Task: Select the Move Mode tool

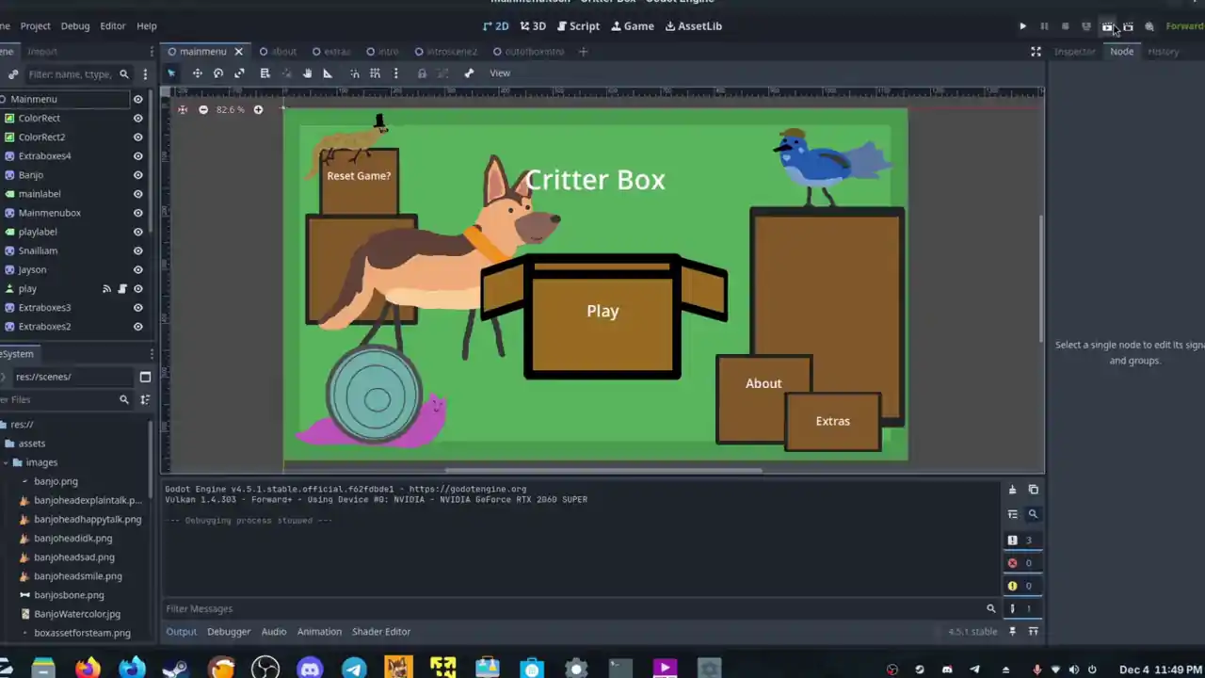Action: click(197, 73)
